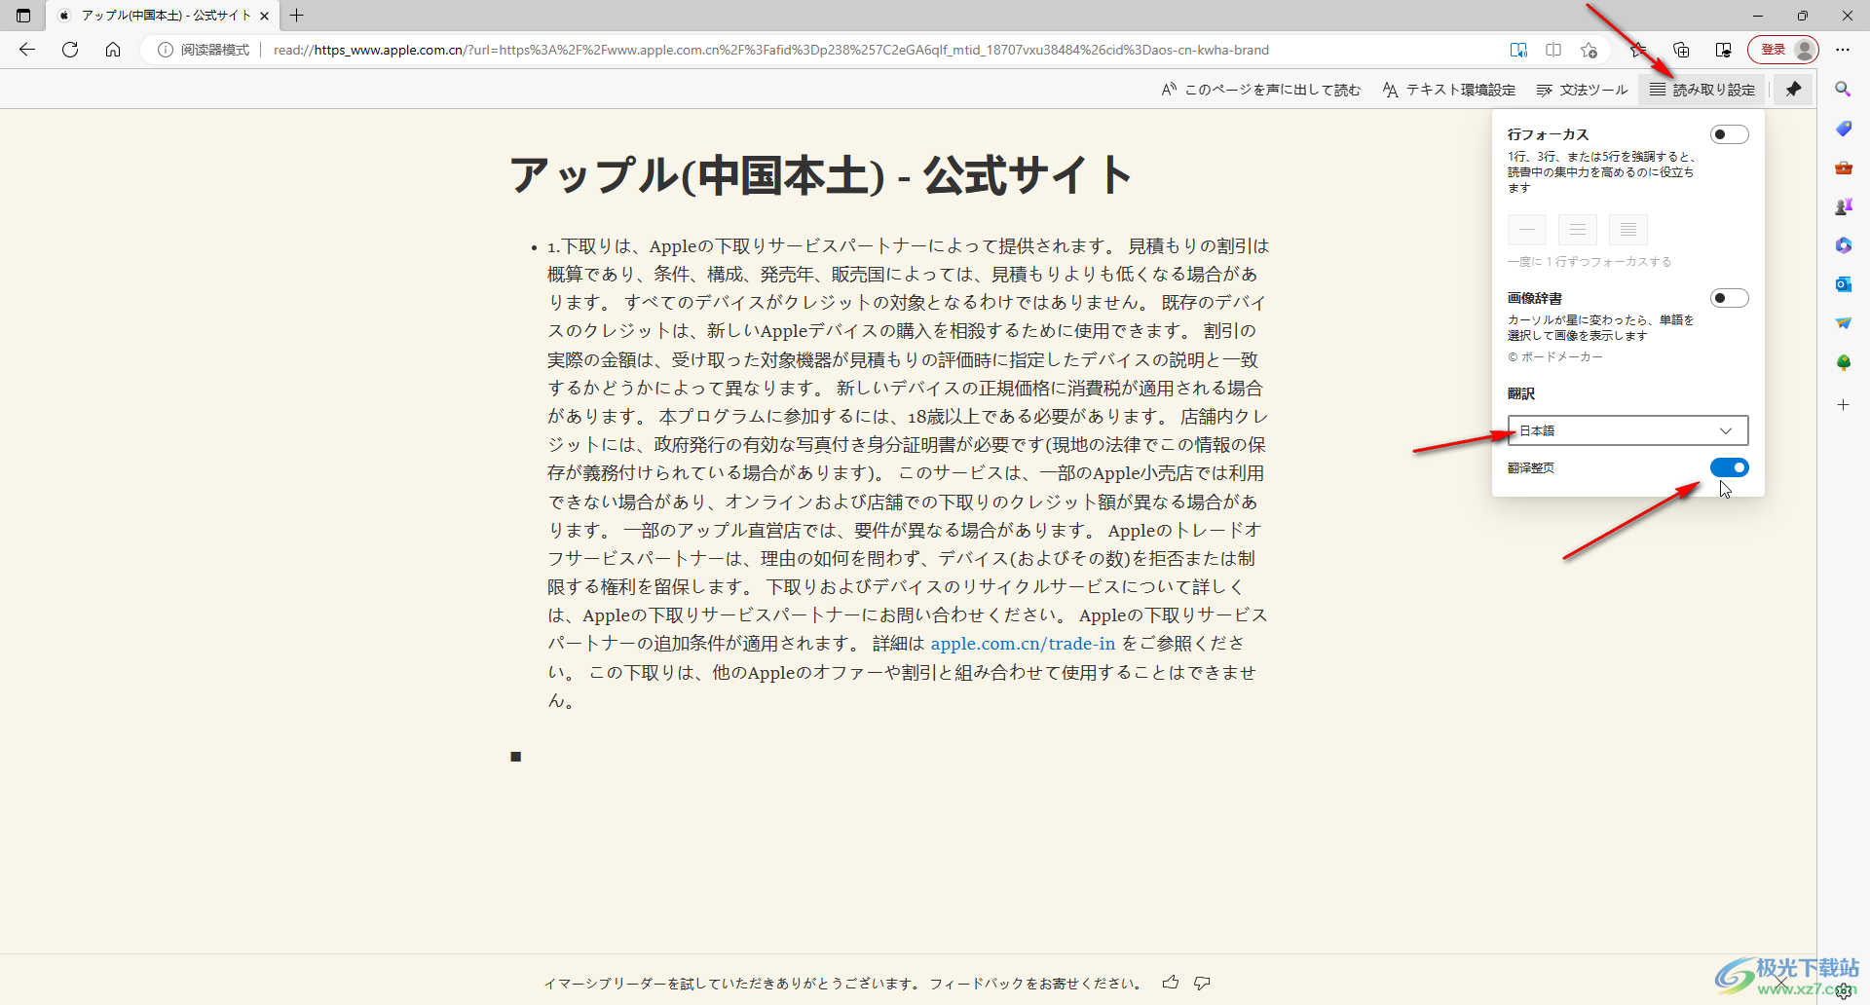Select three-line focus option
The width and height of the screenshot is (1870, 1005).
1577,230
